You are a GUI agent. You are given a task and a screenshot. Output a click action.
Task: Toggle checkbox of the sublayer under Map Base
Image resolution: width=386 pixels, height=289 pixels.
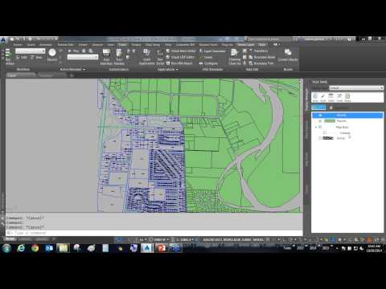[x=325, y=132]
